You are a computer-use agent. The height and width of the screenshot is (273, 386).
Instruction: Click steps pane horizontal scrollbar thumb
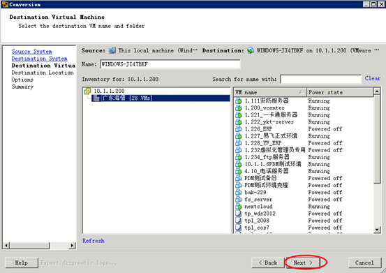pyautogui.click(x=29, y=245)
